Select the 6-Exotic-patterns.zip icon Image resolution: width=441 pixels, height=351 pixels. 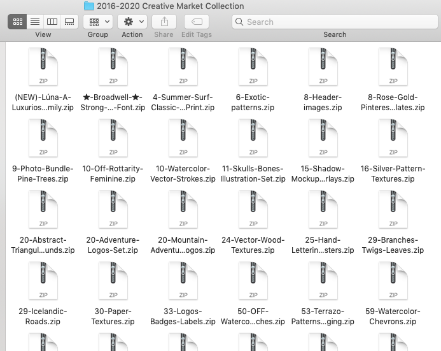[253, 67]
